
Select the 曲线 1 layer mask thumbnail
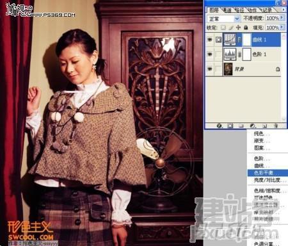tap(247, 40)
